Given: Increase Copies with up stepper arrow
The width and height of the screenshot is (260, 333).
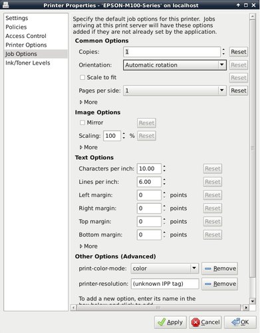Looking at the screenshot, I should point(223,50).
